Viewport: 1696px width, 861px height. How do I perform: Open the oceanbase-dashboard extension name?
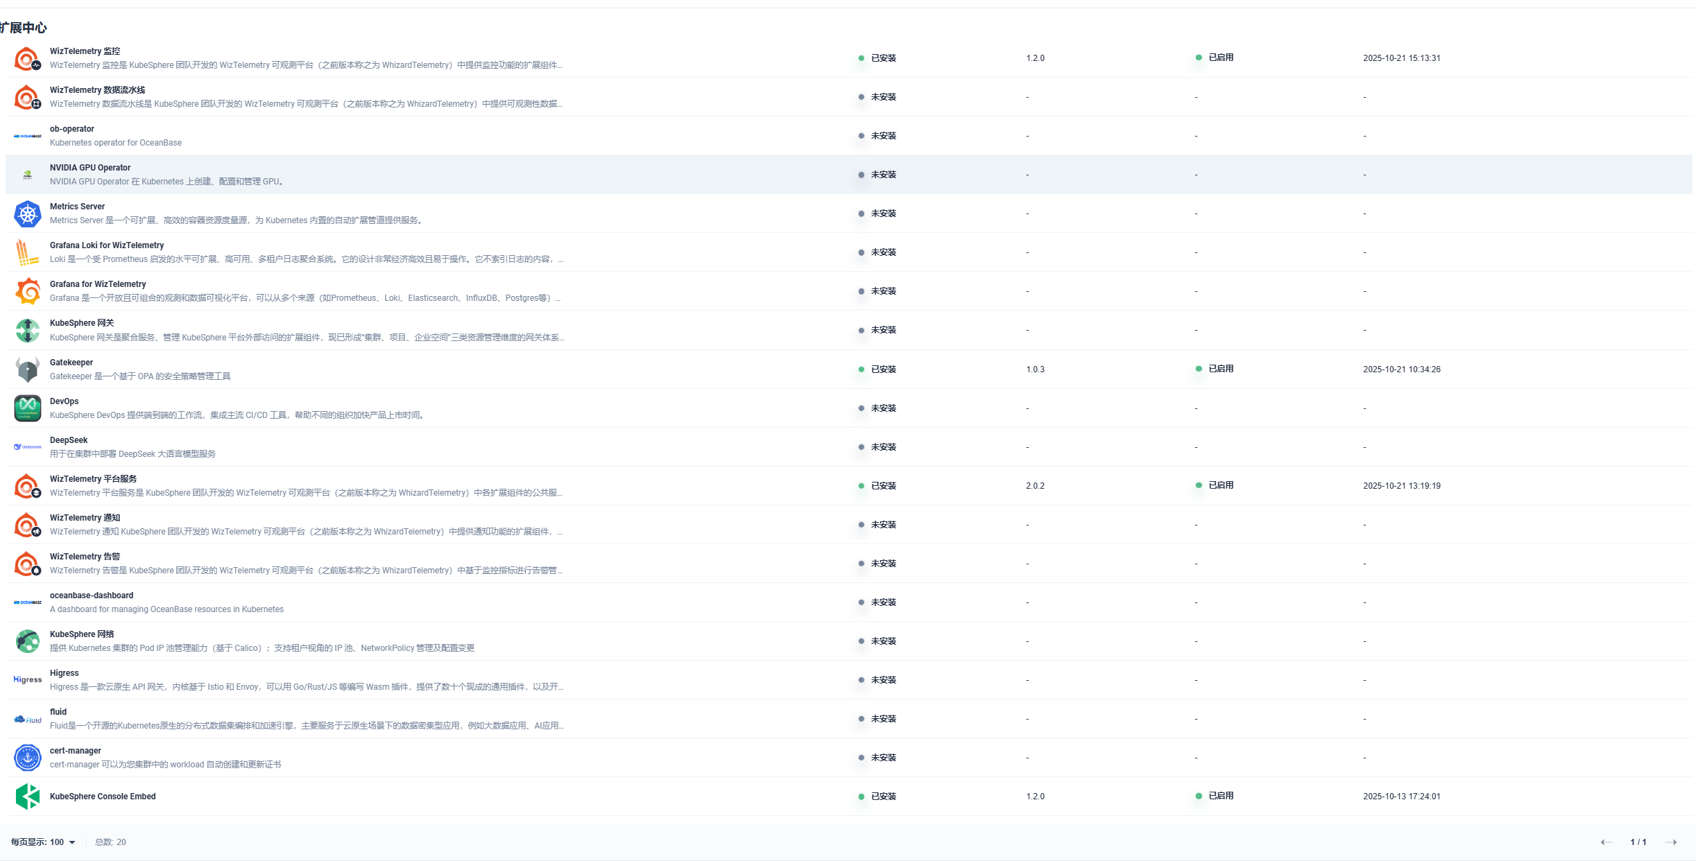coord(92,595)
